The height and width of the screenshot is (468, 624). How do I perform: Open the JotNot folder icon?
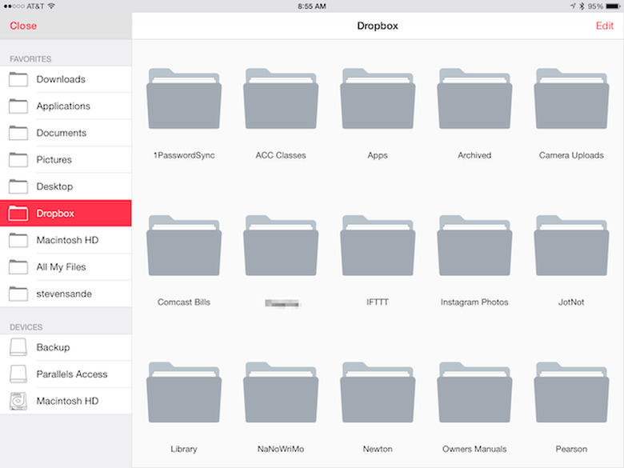571,246
